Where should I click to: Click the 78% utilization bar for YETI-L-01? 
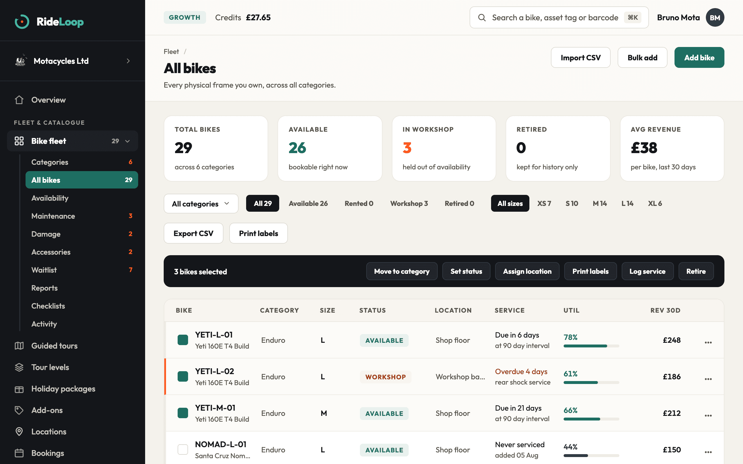tap(591, 346)
